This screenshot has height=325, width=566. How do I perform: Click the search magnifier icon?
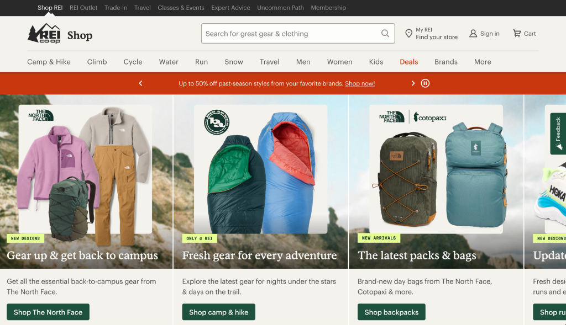pos(385,34)
